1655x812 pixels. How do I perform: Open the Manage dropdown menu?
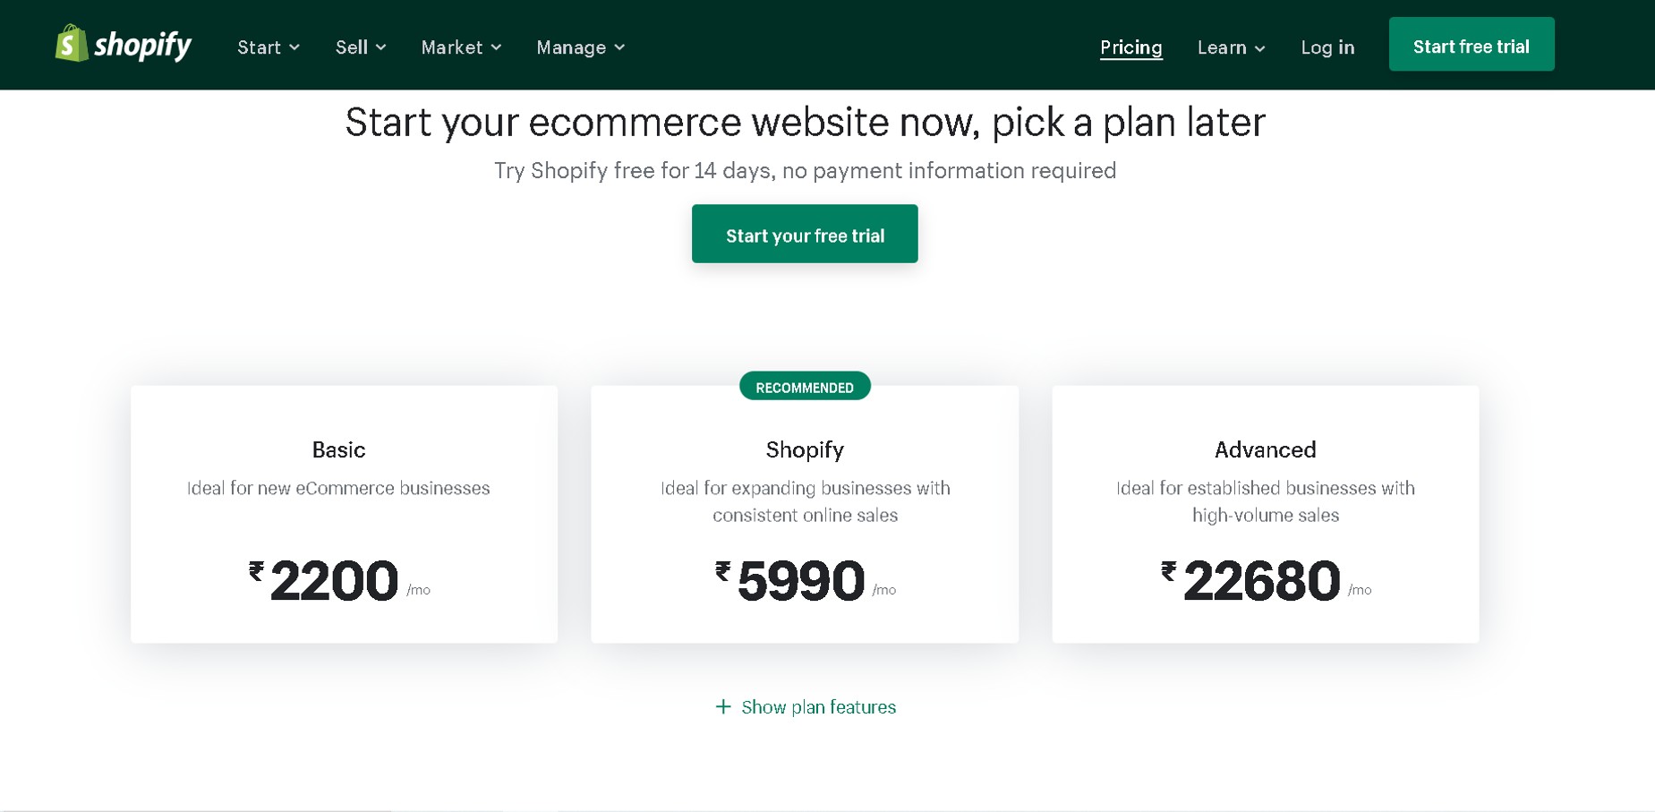(579, 47)
